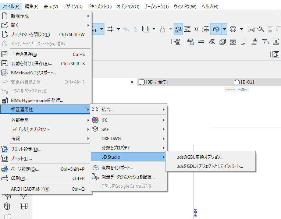Expand ライブラリとオブジェクト submenu
The width and height of the screenshot is (281, 219).
pos(46,129)
